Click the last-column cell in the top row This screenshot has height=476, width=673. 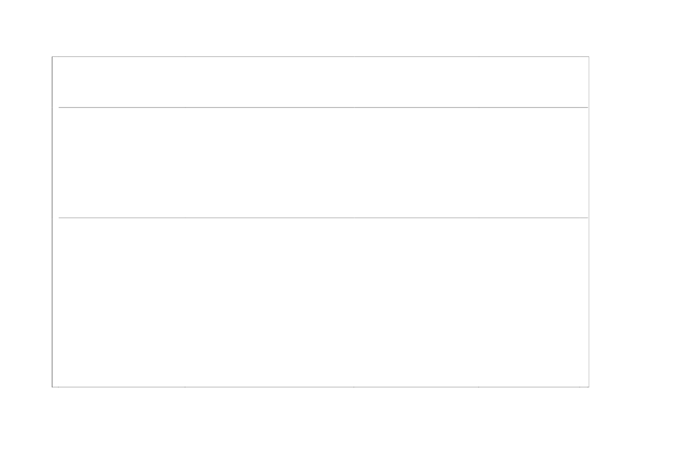click(x=533, y=82)
